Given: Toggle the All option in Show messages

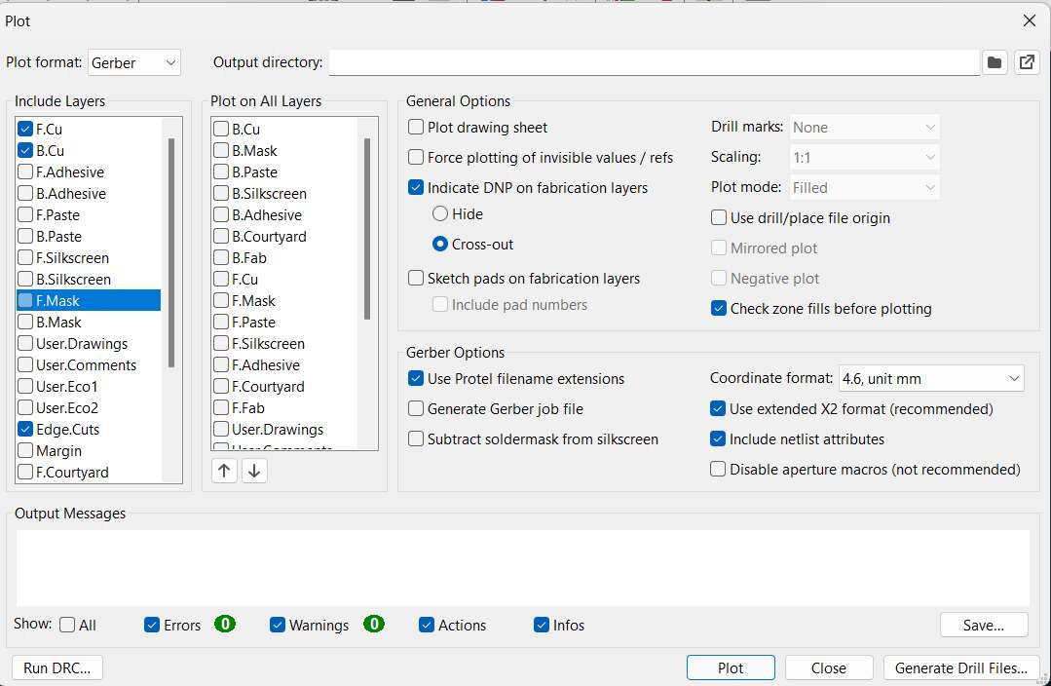Looking at the screenshot, I should [x=69, y=625].
